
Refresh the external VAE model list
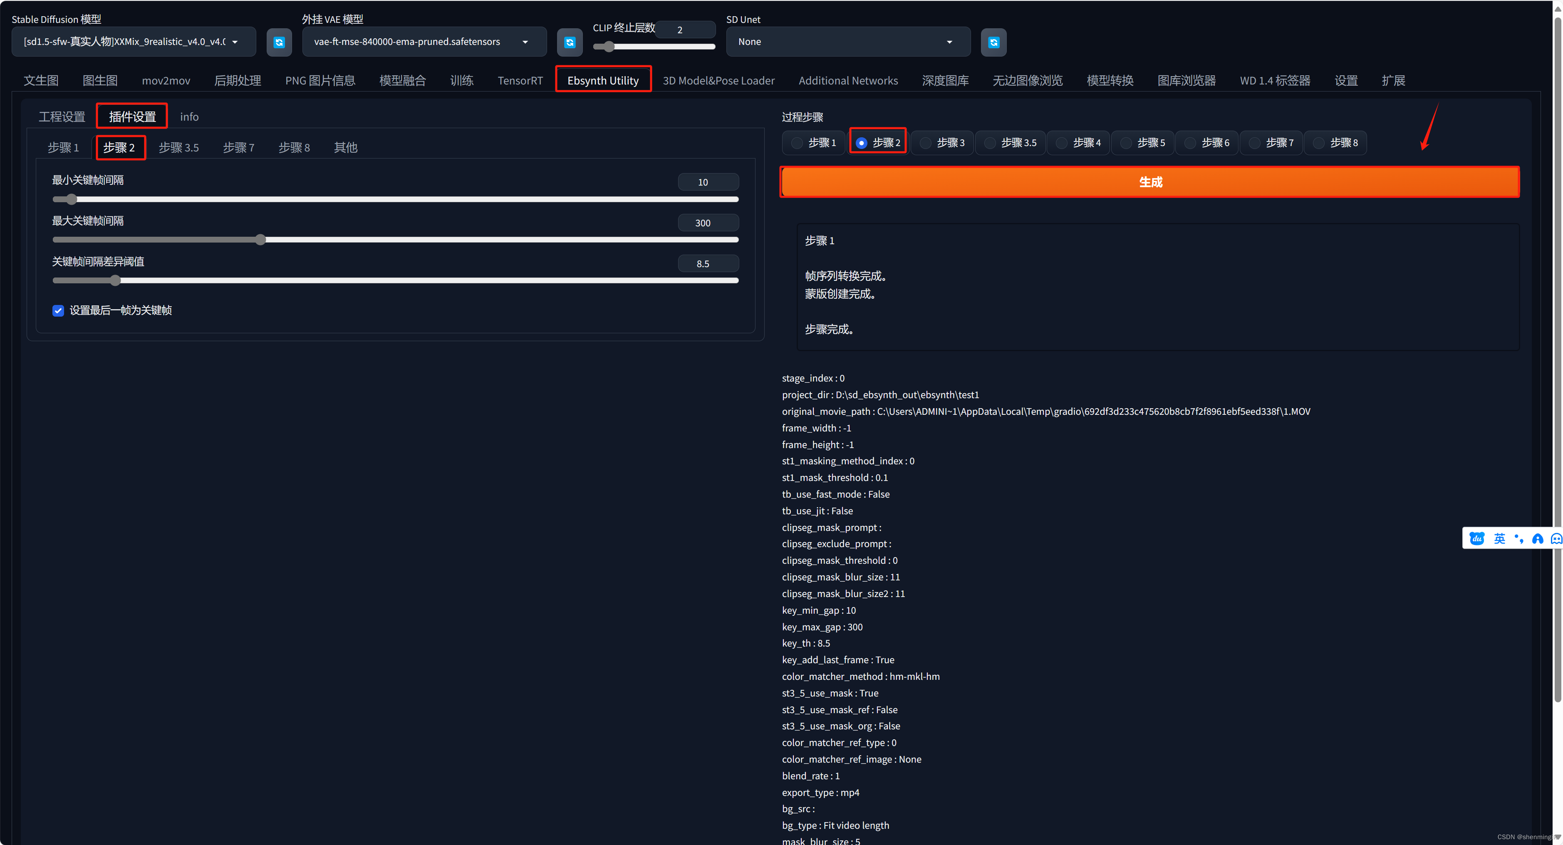(x=570, y=42)
